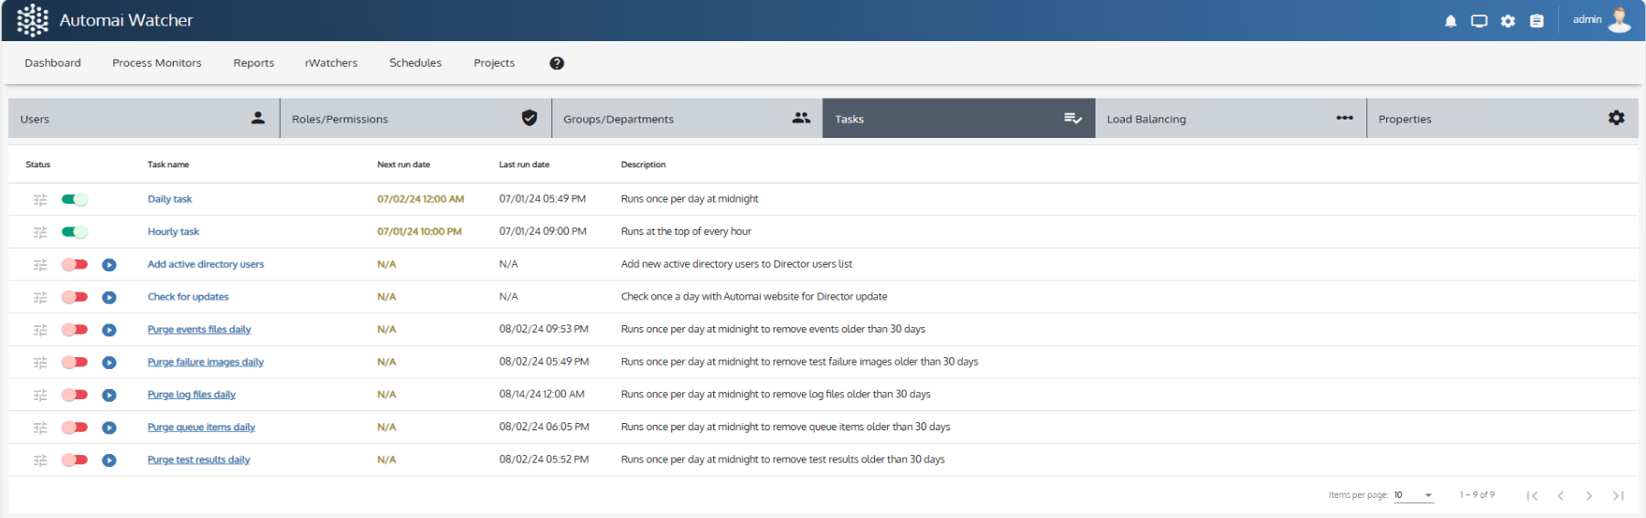Go to the last page of tasks
Viewport: 1646px width, 518px height.
(1619, 496)
